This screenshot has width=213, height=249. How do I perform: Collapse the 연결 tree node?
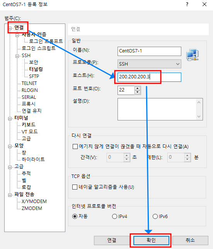[10, 28]
